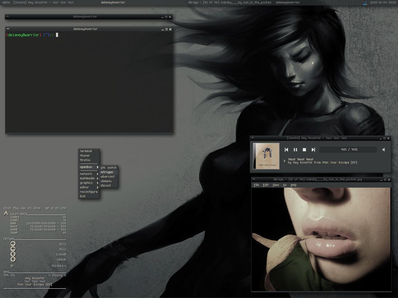398x298 pixels.
Task: Select wbarconf in the openbox submenu
Action: (x=108, y=177)
